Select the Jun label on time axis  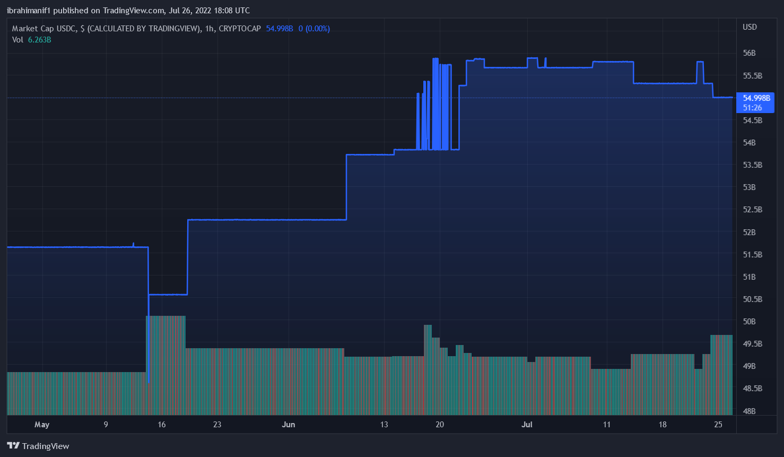288,425
